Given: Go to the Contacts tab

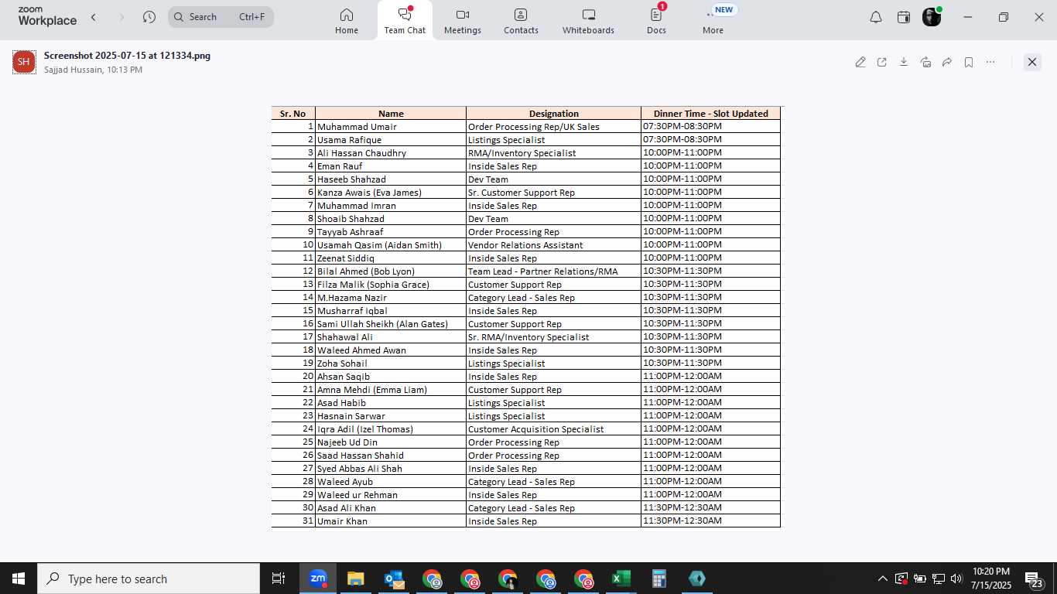Looking at the screenshot, I should click(x=521, y=21).
